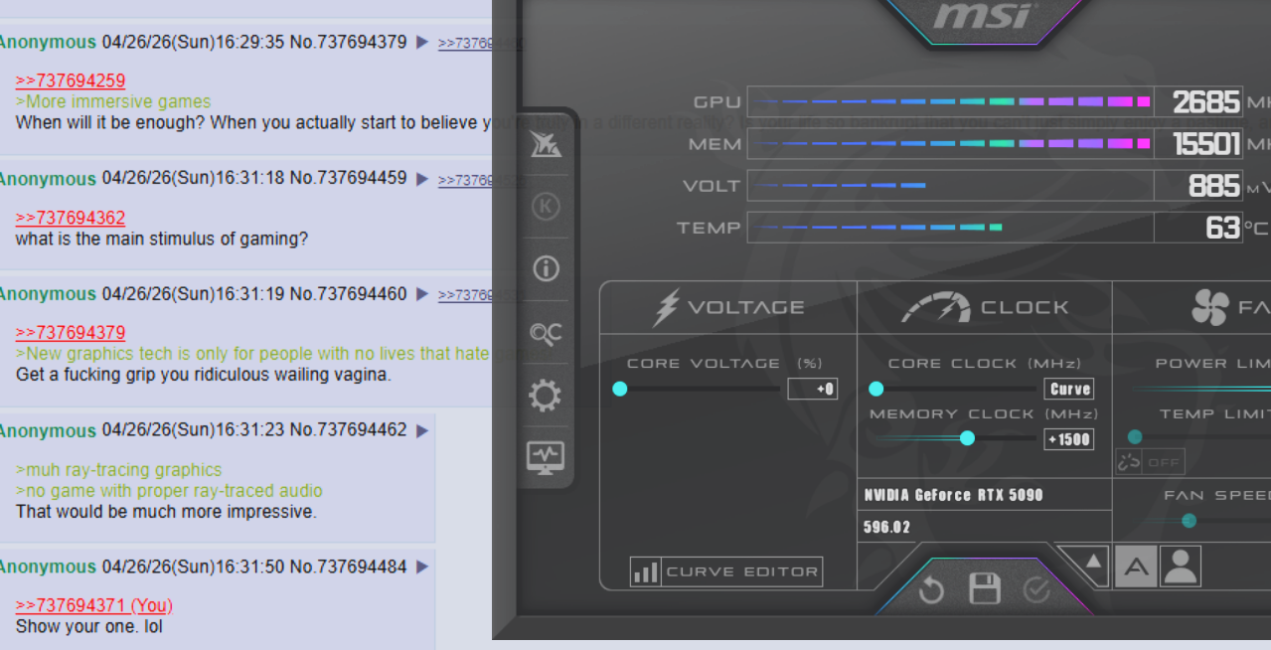Click the driver version '596.02' text
This screenshot has height=650, width=1271.
(886, 528)
